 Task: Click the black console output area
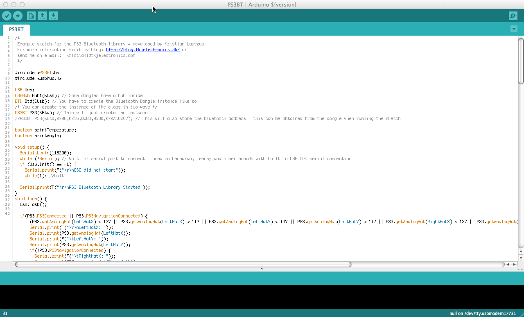coord(262,297)
